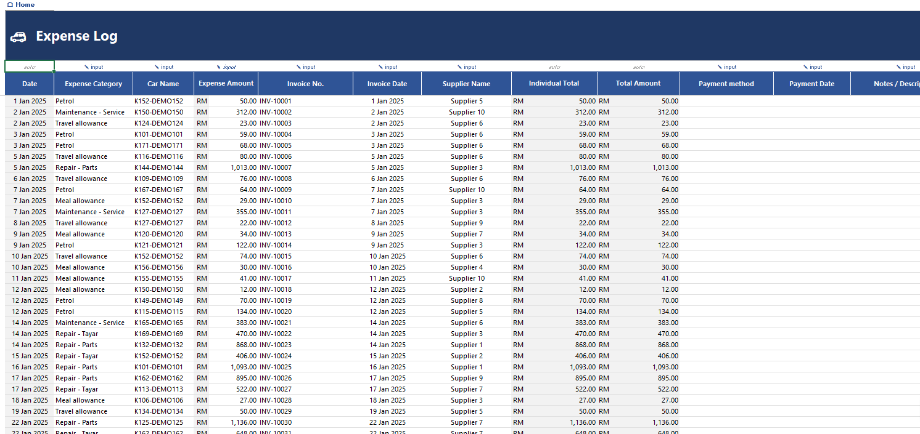Select the Car Name column header

(163, 84)
